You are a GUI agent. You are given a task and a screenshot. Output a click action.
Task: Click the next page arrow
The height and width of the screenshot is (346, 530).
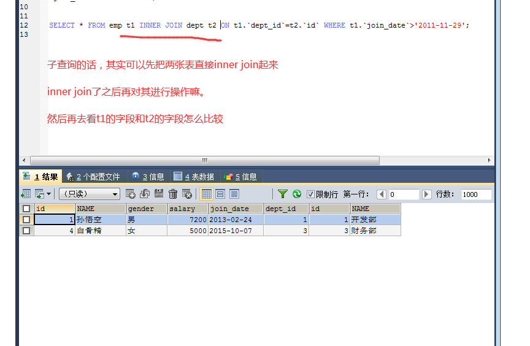pyautogui.click(x=426, y=194)
